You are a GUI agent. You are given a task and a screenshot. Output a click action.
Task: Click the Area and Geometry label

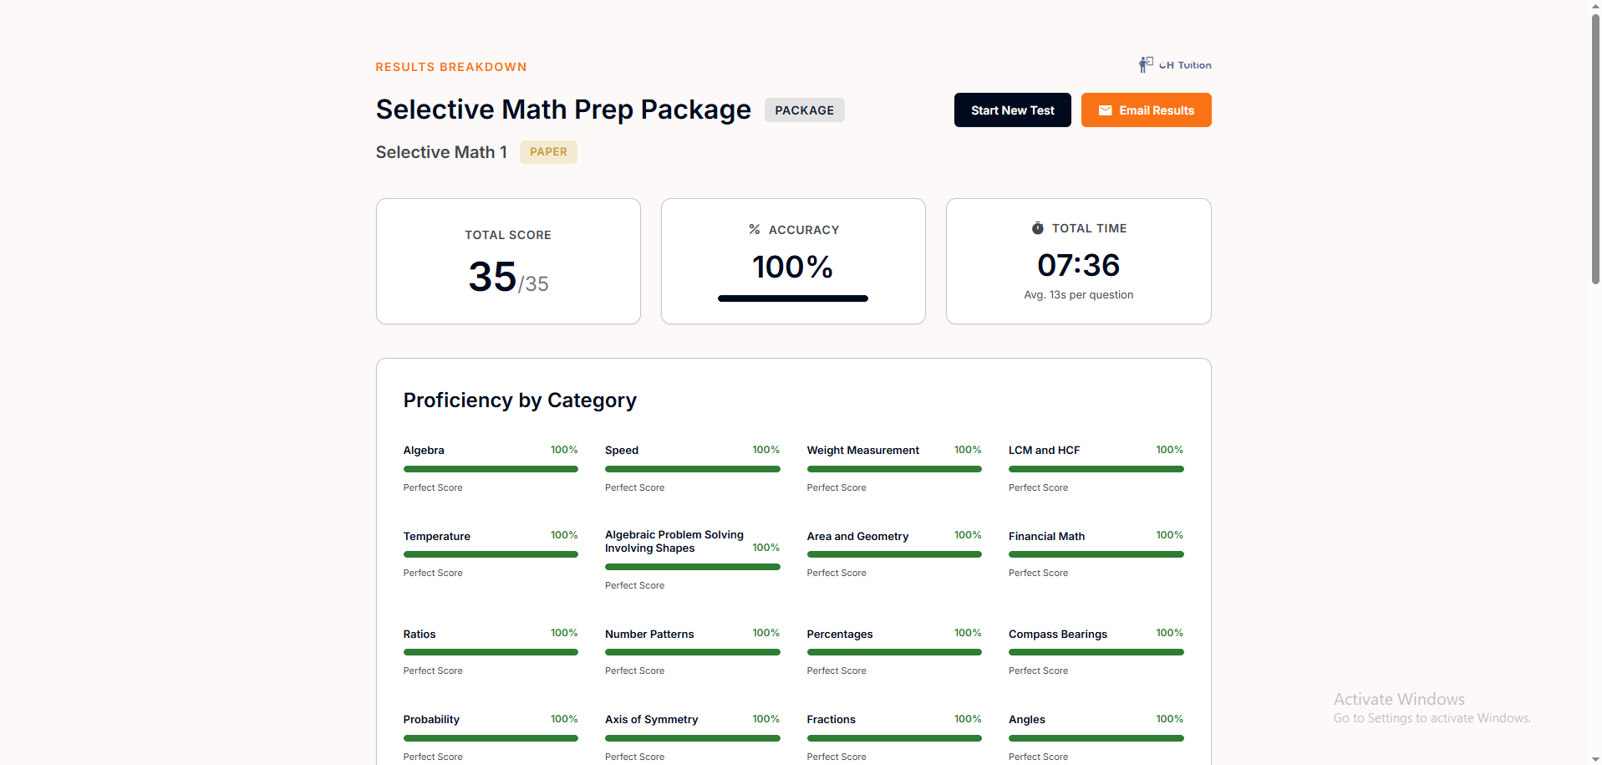[x=857, y=537]
